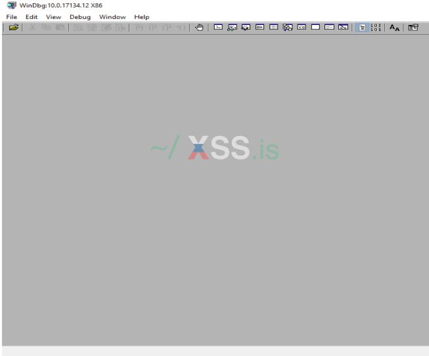
Task: Toggle Source mode off (binary 101 icon)
Action: (x=376, y=28)
